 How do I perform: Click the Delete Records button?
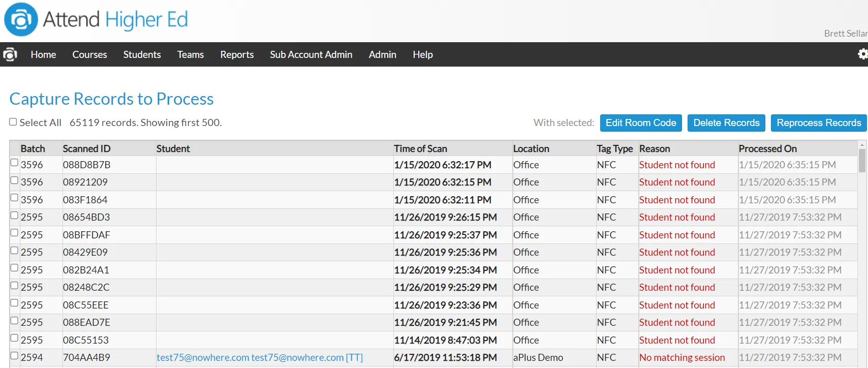tap(726, 123)
